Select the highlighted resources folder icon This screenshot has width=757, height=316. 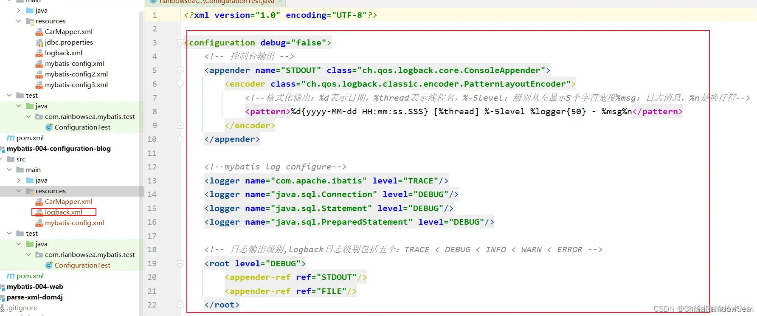coord(30,191)
